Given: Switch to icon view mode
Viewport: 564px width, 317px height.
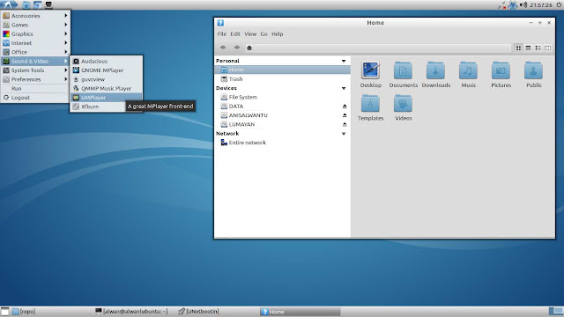Looking at the screenshot, I should click(518, 48).
